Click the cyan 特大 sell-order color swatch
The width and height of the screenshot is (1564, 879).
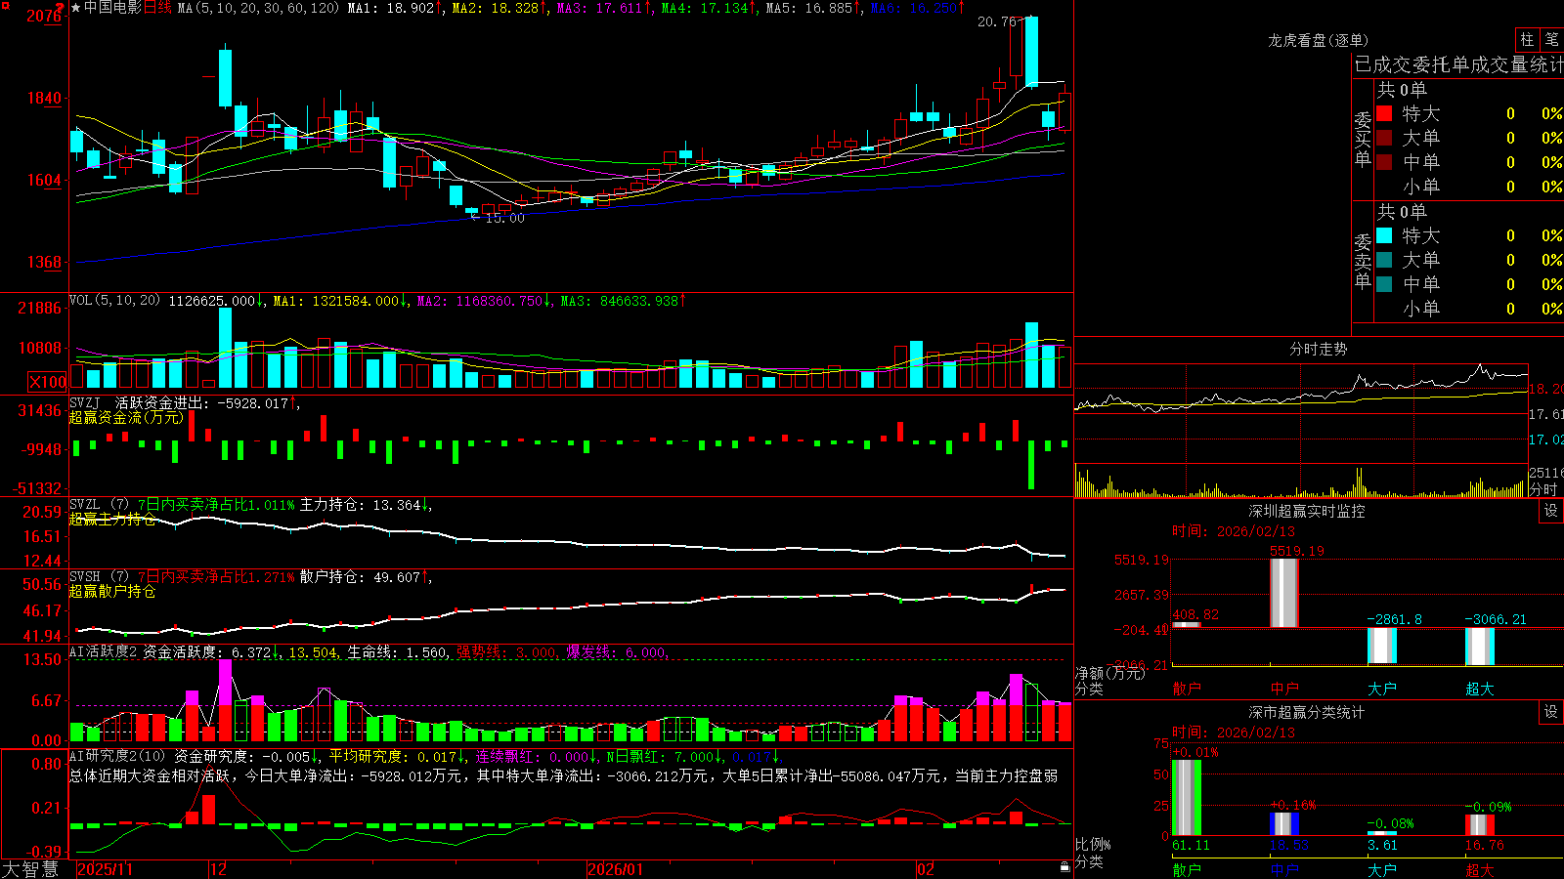tap(1384, 235)
